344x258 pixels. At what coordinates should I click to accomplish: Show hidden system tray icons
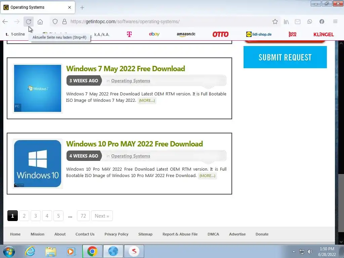click(294, 252)
